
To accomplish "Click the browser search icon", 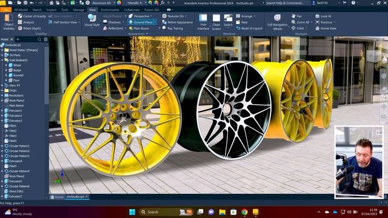I will pyautogui.click(x=39, y=39).
